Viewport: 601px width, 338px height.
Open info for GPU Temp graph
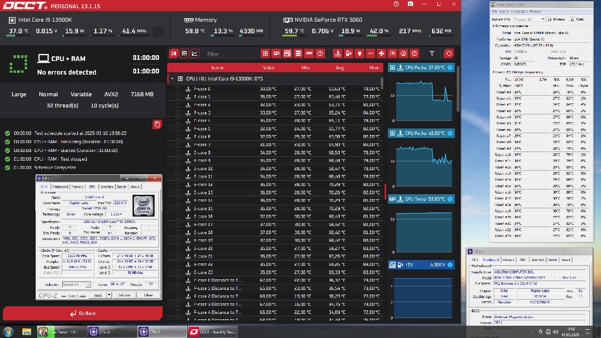(x=450, y=199)
